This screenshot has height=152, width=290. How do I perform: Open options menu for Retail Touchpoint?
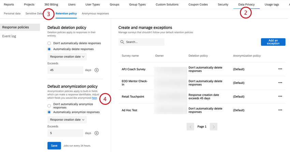(280, 96)
